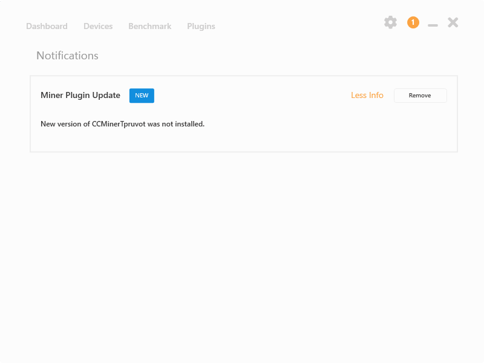
Task: Select the Miner Plugin Update title text
Action: 80,95
